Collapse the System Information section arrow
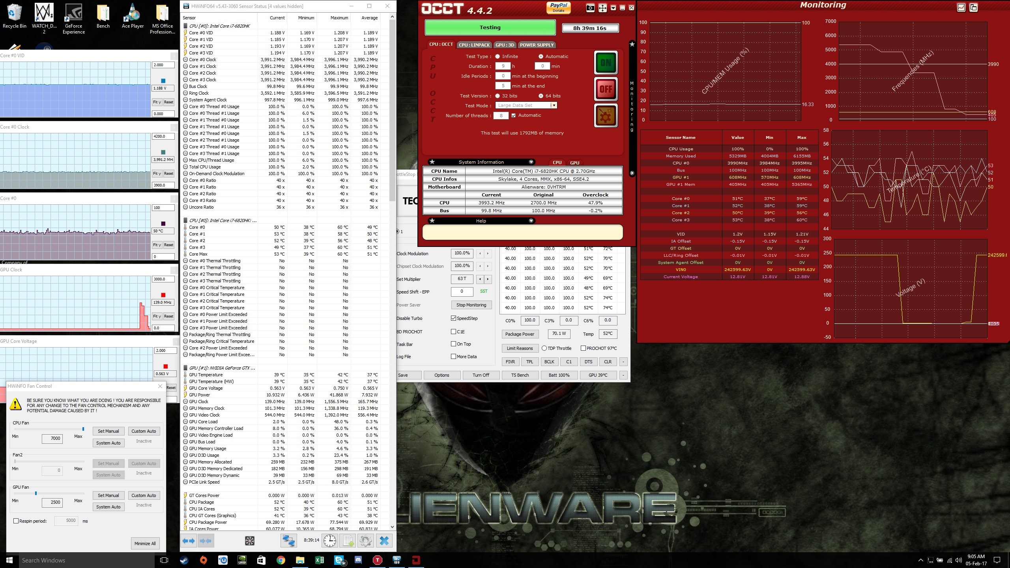 pyautogui.click(x=531, y=162)
